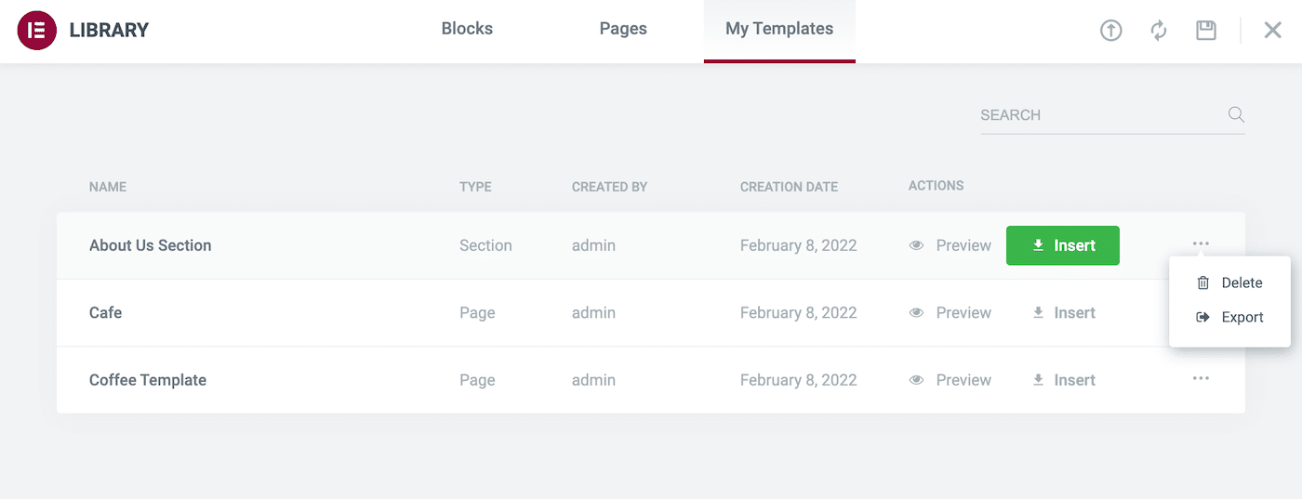Viewport: 1302px width, 499px height.
Task: Click the search magnifier icon
Action: pyautogui.click(x=1236, y=114)
